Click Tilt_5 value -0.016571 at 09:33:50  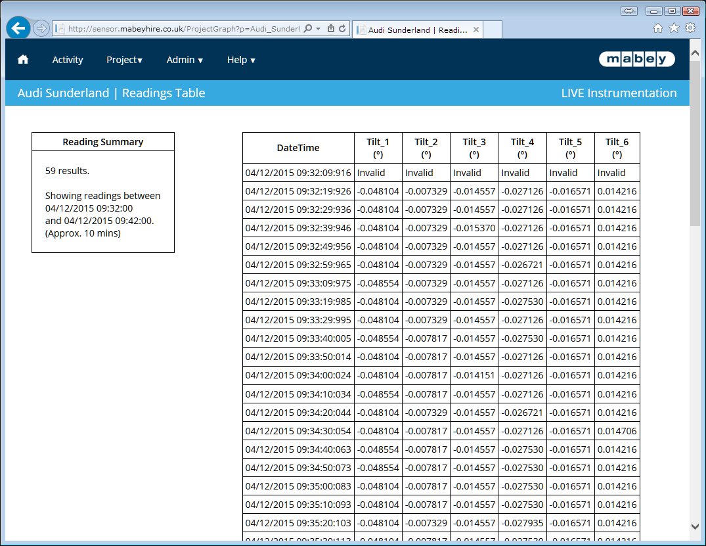point(571,357)
